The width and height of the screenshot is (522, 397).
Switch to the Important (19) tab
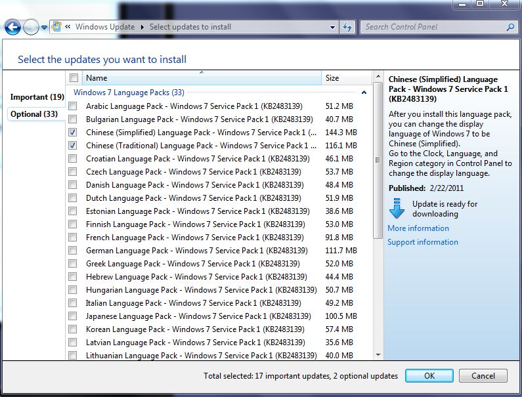click(37, 97)
